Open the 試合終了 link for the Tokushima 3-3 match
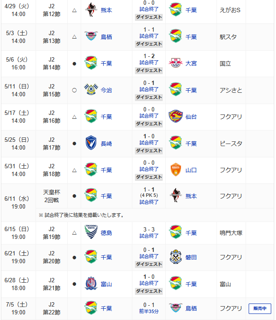The image size is (276, 320). tap(149, 236)
